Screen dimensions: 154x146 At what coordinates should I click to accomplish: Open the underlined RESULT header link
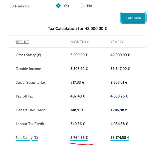click(x=22, y=42)
